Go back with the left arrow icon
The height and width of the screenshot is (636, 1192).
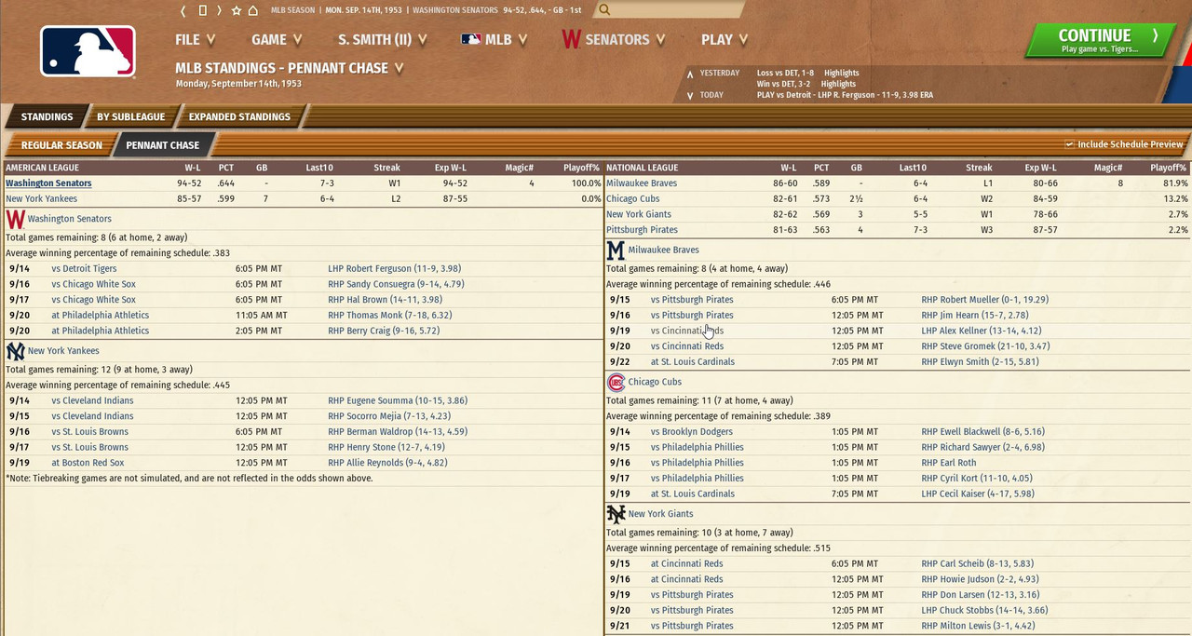[183, 10]
